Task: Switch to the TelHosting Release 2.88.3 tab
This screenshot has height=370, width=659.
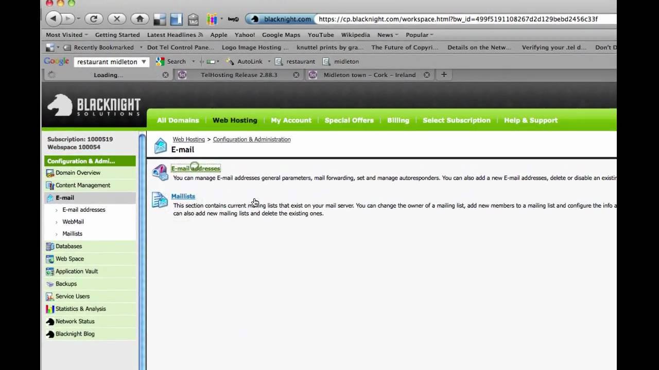Action: 239,75
